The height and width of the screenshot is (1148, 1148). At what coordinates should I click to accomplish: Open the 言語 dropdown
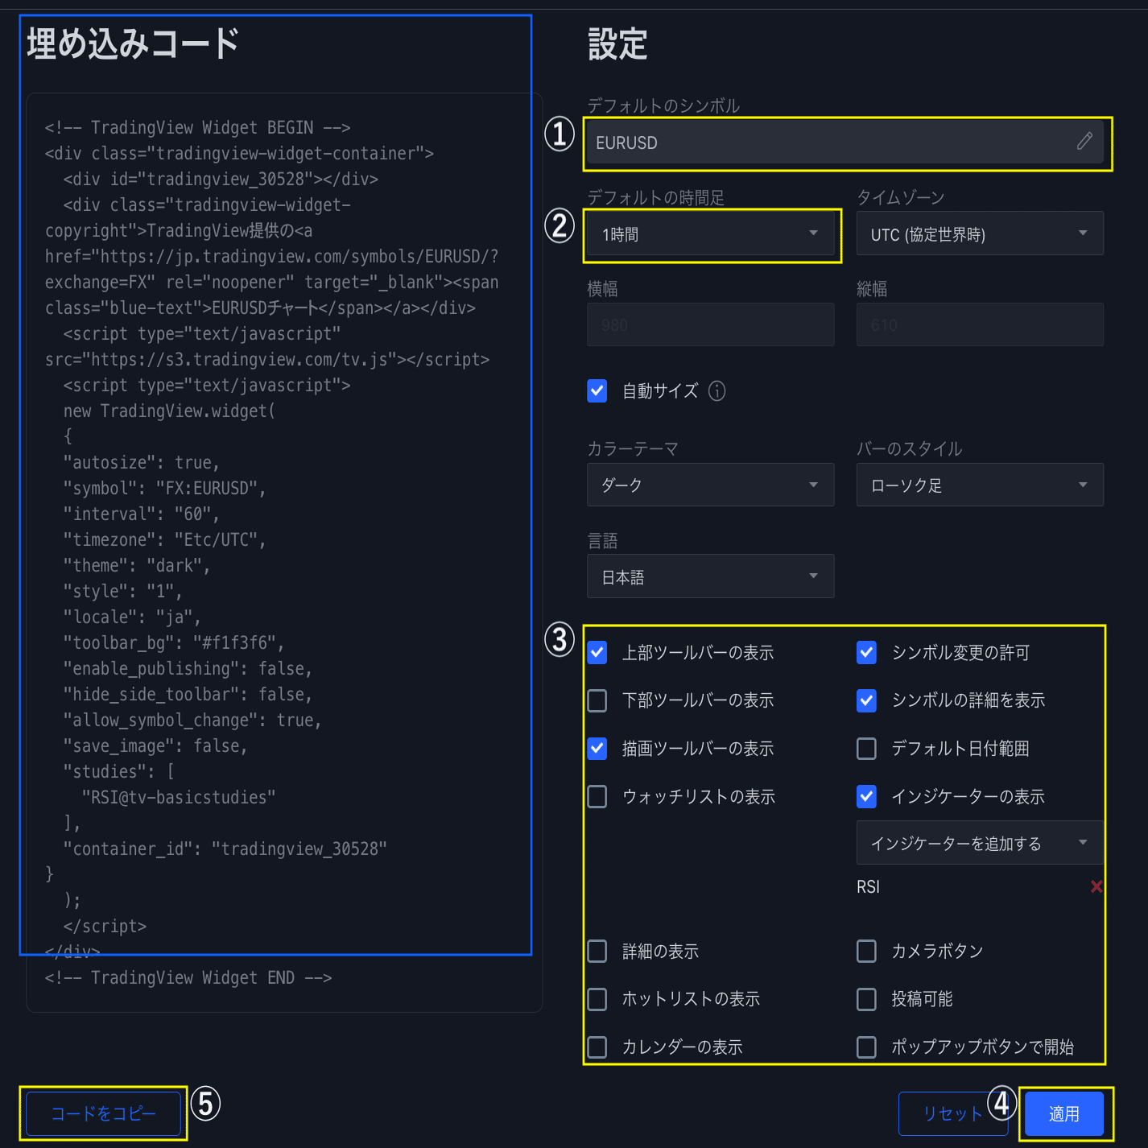click(x=710, y=576)
